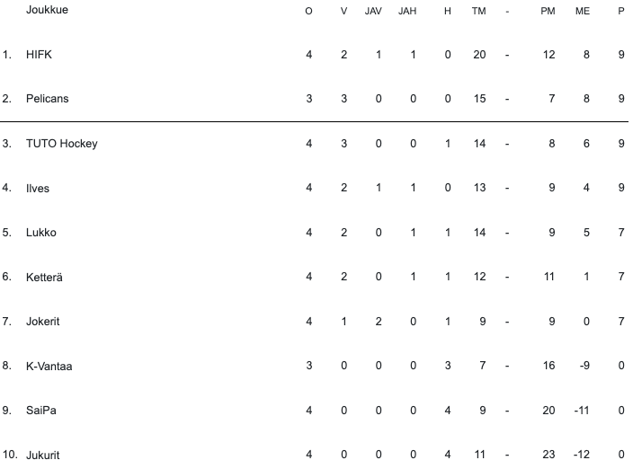The image size is (633, 469).
Task: Click the V column header
Action: 343,12
